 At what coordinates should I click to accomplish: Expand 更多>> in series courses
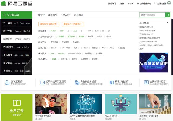coord(142,49)
